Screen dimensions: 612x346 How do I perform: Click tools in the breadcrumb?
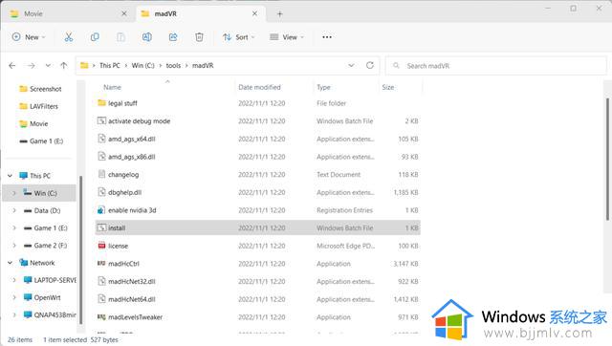click(173, 66)
